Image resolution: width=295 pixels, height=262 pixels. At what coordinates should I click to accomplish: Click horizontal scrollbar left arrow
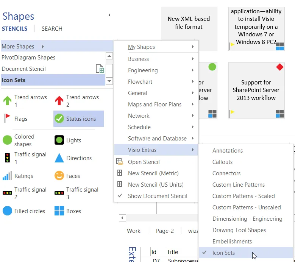click(x=122, y=218)
